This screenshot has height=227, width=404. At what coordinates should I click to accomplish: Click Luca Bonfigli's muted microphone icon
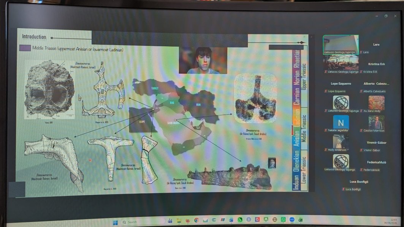343,189
